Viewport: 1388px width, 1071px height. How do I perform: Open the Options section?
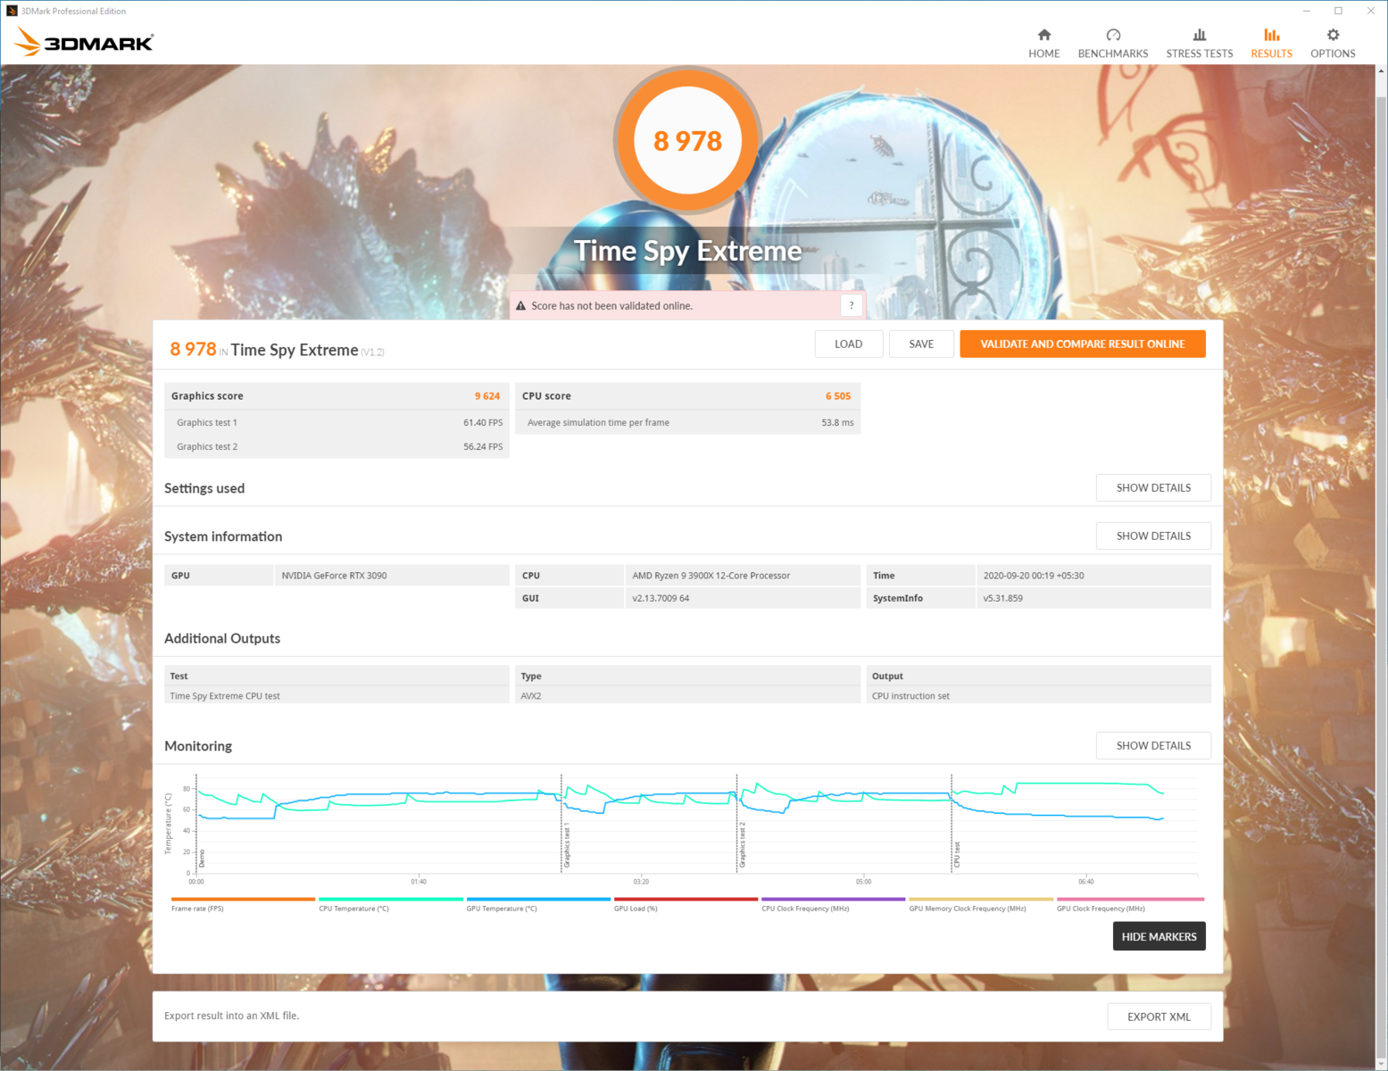click(1333, 43)
